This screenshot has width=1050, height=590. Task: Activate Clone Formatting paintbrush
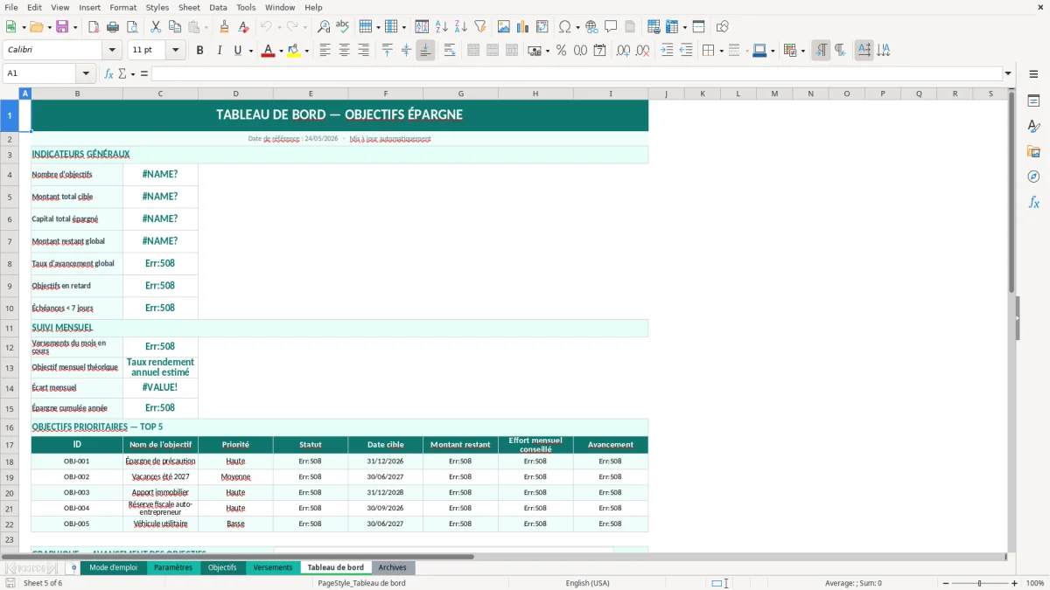coord(225,27)
